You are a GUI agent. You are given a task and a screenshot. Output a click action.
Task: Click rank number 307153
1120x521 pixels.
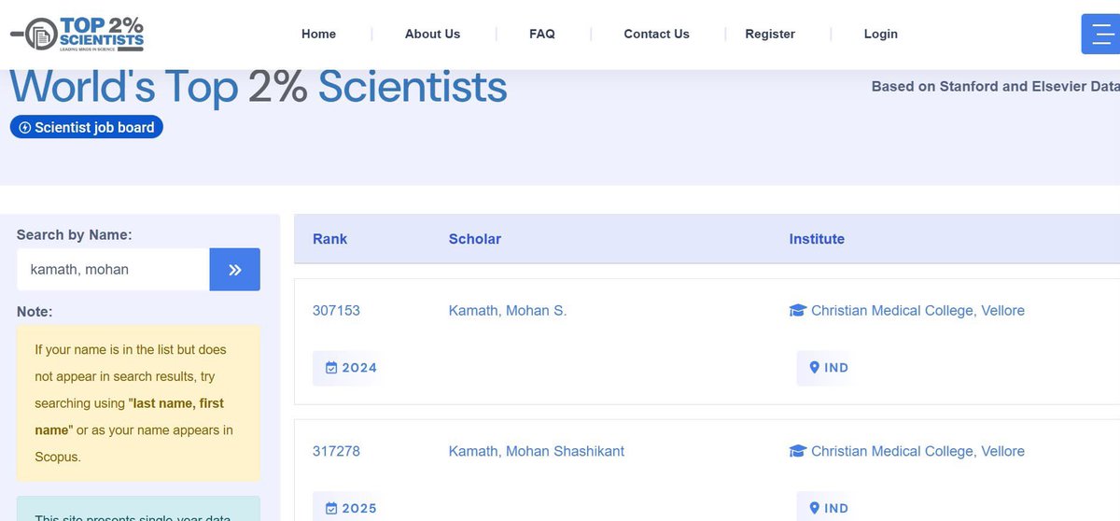point(336,311)
